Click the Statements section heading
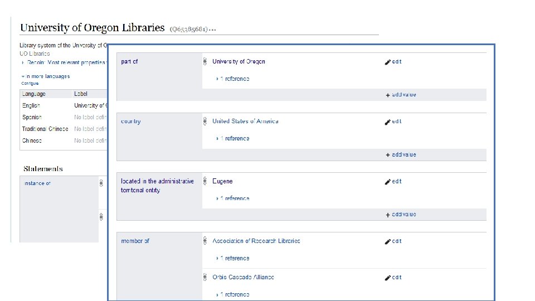 pos(43,168)
